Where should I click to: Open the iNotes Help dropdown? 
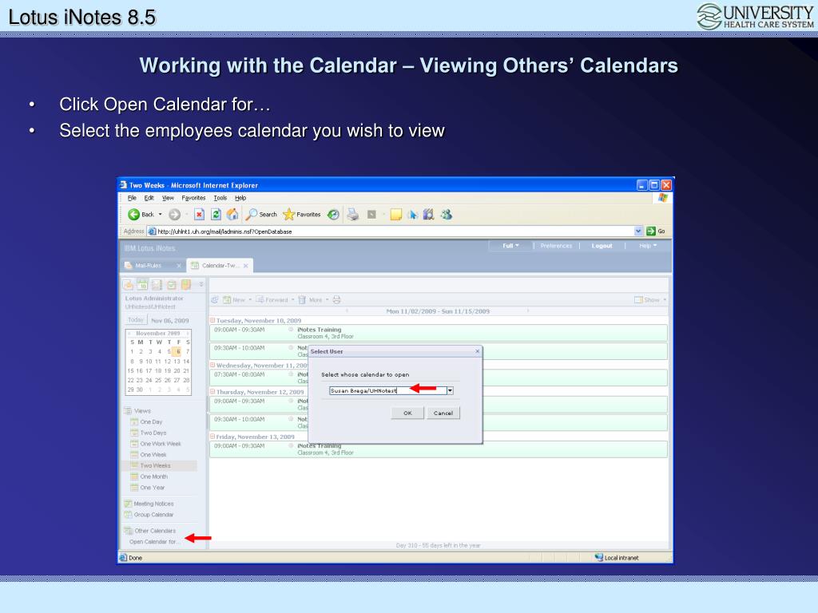647,246
